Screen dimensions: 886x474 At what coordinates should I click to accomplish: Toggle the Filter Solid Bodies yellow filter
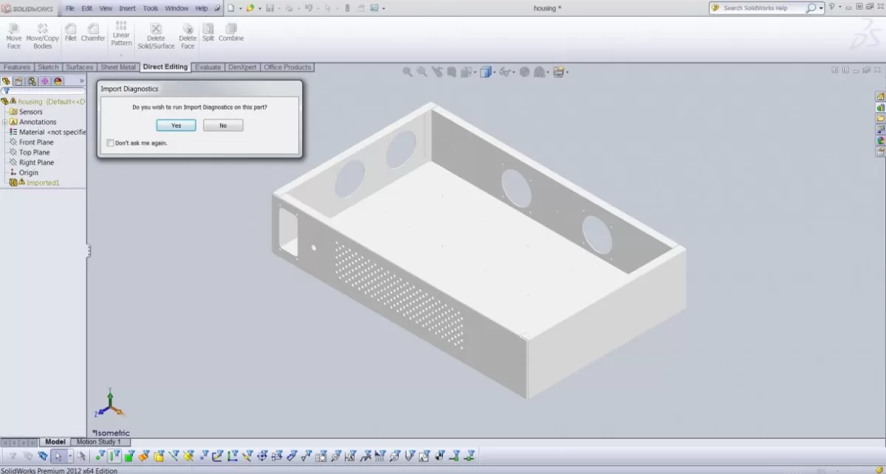(158, 456)
